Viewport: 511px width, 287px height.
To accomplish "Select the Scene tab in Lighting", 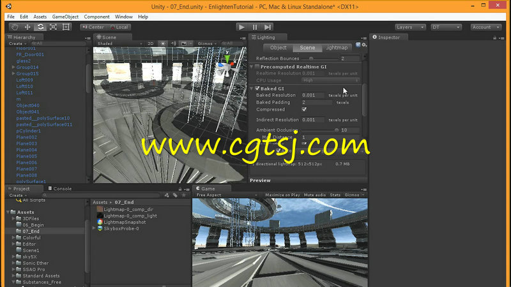I will 307,48.
